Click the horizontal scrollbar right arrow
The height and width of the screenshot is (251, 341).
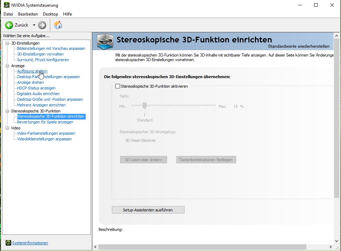[331, 247]
